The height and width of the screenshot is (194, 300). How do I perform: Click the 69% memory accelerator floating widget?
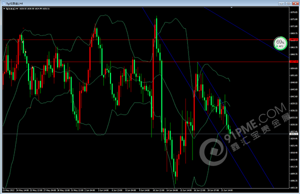280,43
